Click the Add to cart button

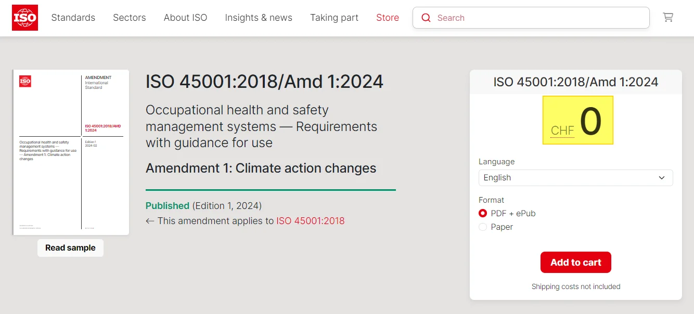coord(575,262)
